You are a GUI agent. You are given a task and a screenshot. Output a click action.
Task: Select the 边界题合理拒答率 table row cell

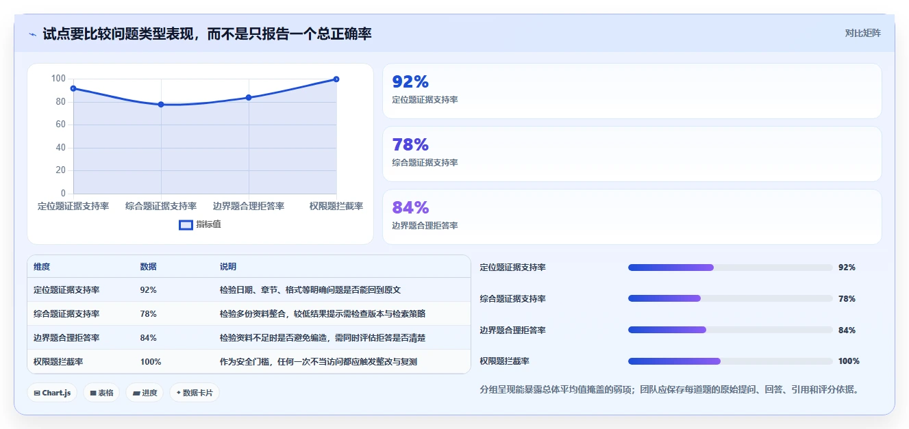(x=66, y=337)
